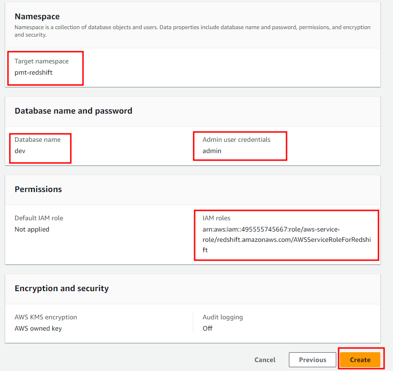Click the Permissions section heading

pos(38,189)
